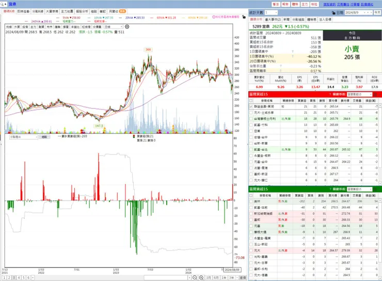Open the 主力地圖 tab

pos(67,11)
